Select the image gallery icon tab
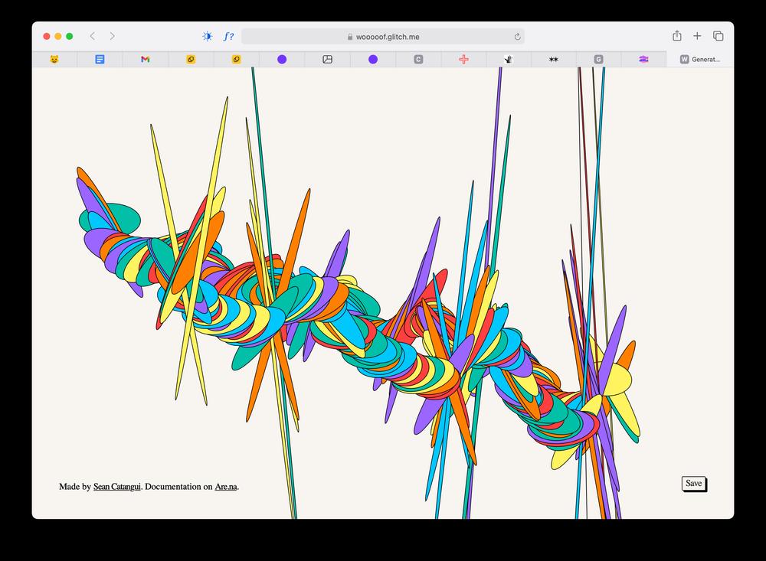This screenshot has width=766, height=561. (x=327, y=60)
